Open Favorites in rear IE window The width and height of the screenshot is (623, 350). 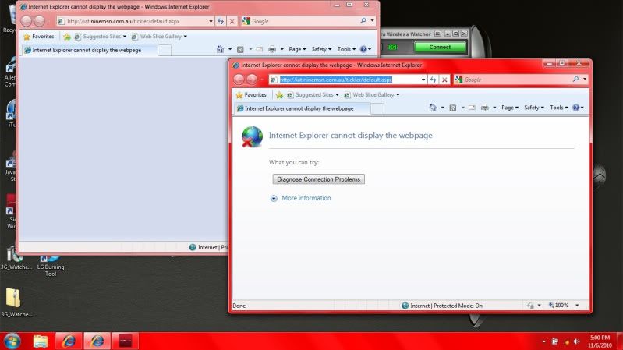pos(38,36)
